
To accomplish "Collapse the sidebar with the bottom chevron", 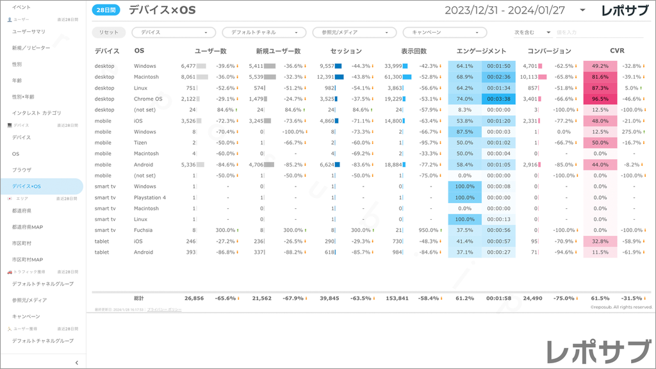I will (77, 363).
